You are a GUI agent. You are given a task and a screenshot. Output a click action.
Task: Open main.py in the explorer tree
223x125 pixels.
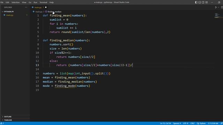click(x=10, y=15)
